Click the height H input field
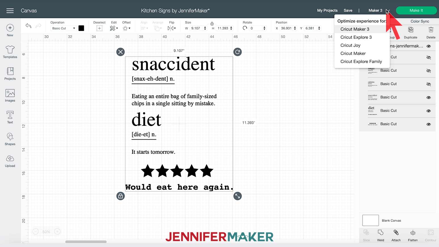The image size is (439, 247). coord(223,28)
